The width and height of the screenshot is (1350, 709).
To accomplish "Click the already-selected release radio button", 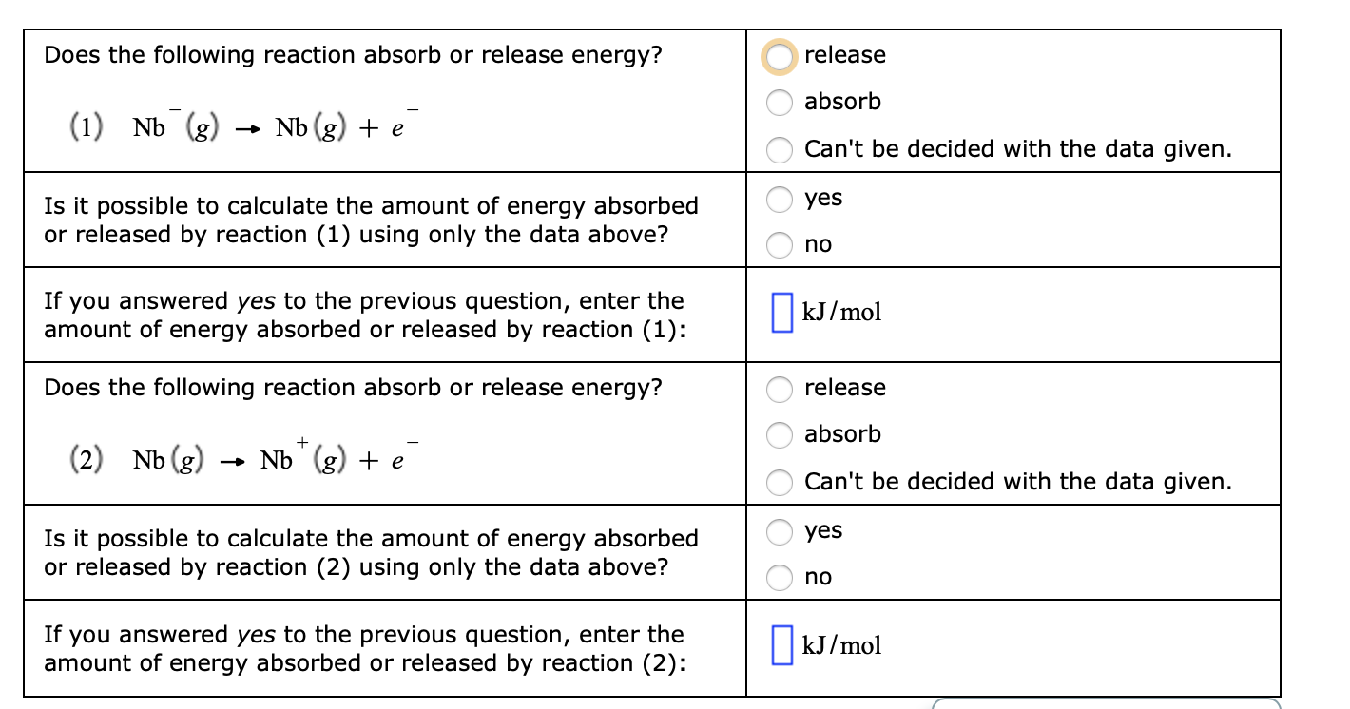I will [780, 56].
